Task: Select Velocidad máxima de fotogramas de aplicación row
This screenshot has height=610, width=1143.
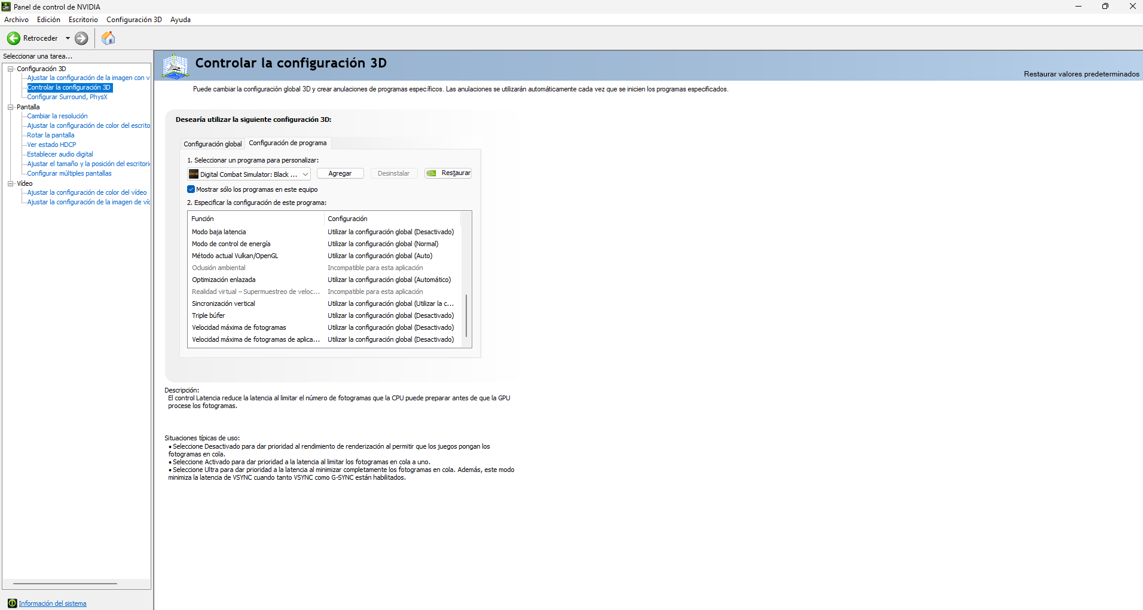Action: (x=325, y=339)
